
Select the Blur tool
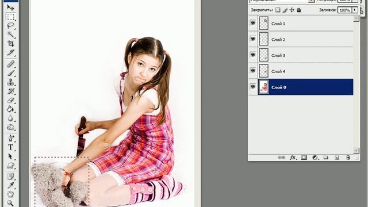[x=10, y=118]
